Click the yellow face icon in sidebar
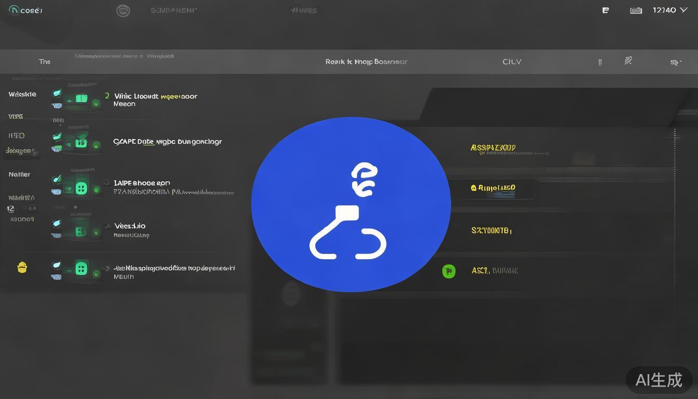 pyautogui.click(x=22, y=268)
